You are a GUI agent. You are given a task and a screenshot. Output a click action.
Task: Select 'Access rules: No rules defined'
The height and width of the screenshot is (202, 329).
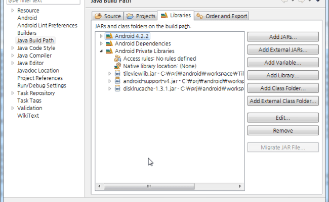click(159, 59)
